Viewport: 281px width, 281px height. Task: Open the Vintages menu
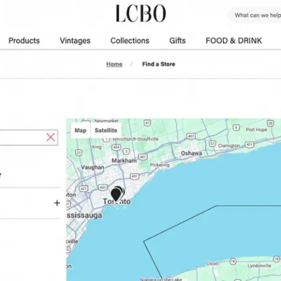pos(75,41)
